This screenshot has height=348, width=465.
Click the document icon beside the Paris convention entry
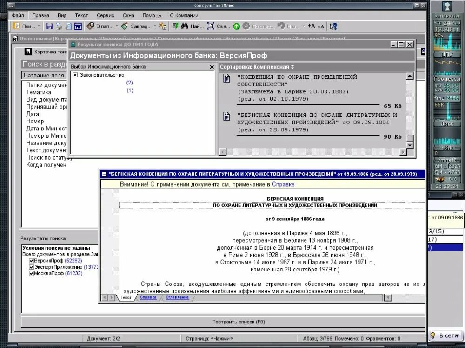(x=226, y=78)
